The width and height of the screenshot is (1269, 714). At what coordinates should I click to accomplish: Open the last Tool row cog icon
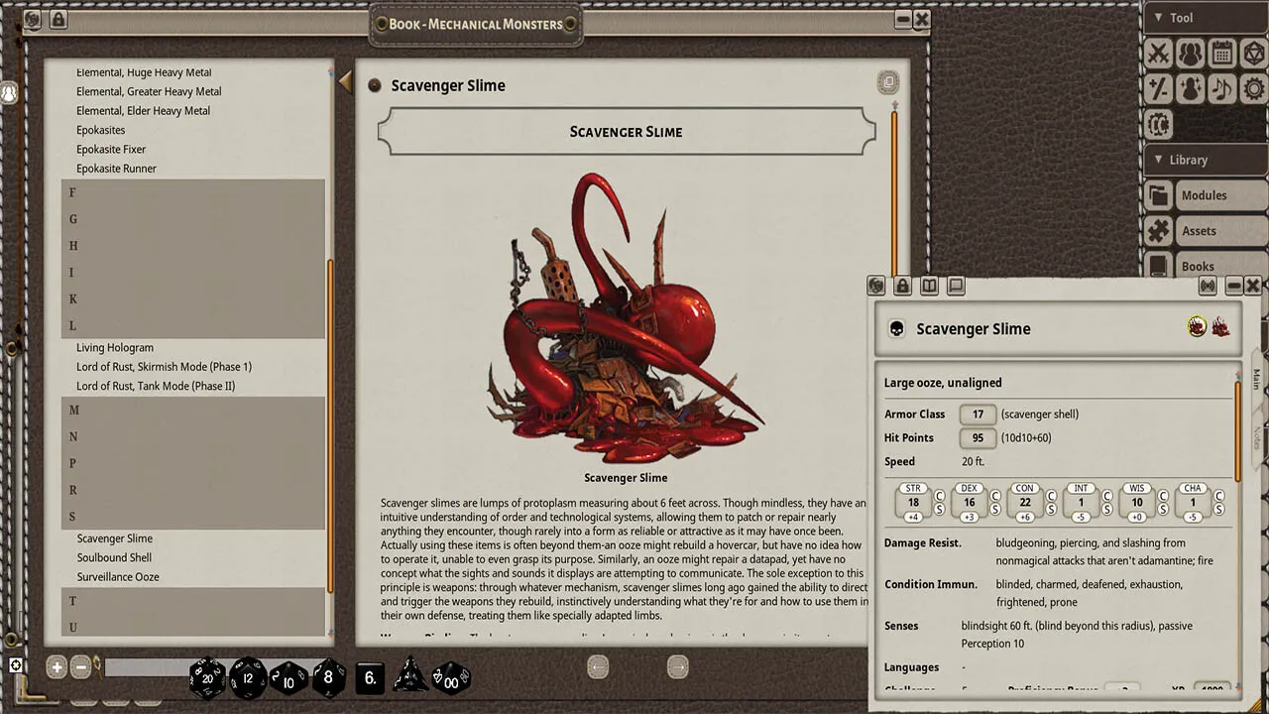click(1158, 125)
